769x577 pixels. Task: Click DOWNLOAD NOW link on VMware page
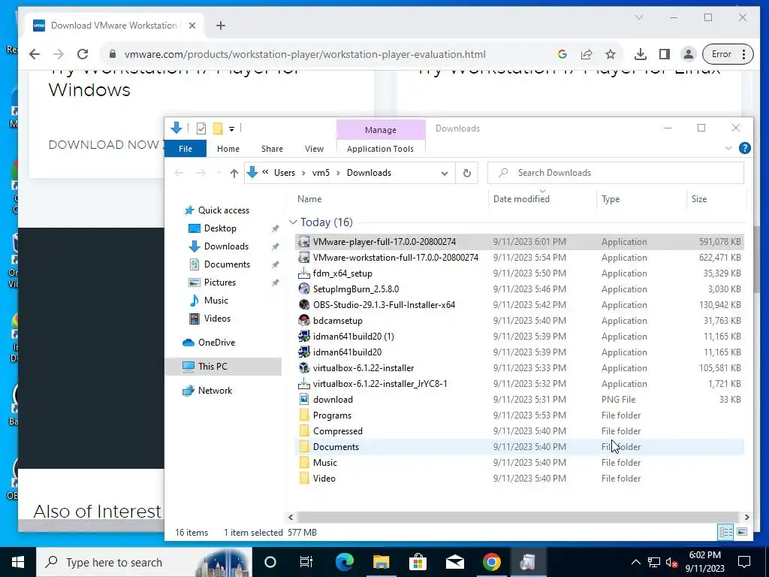tap(104, 145)
